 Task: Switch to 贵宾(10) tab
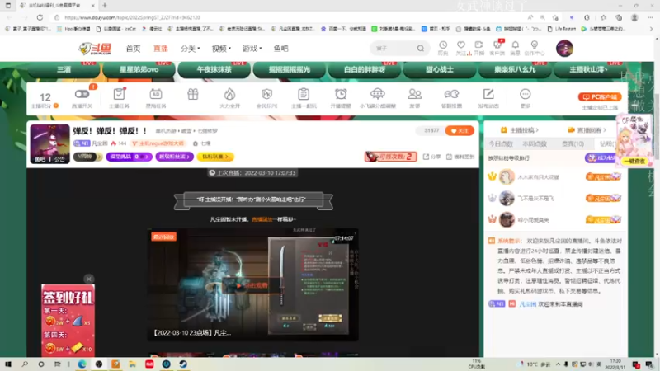click(x=573, y=143)
